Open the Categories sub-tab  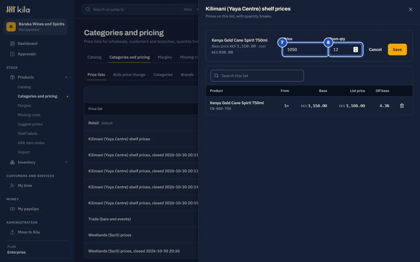(x=163, y=75)
